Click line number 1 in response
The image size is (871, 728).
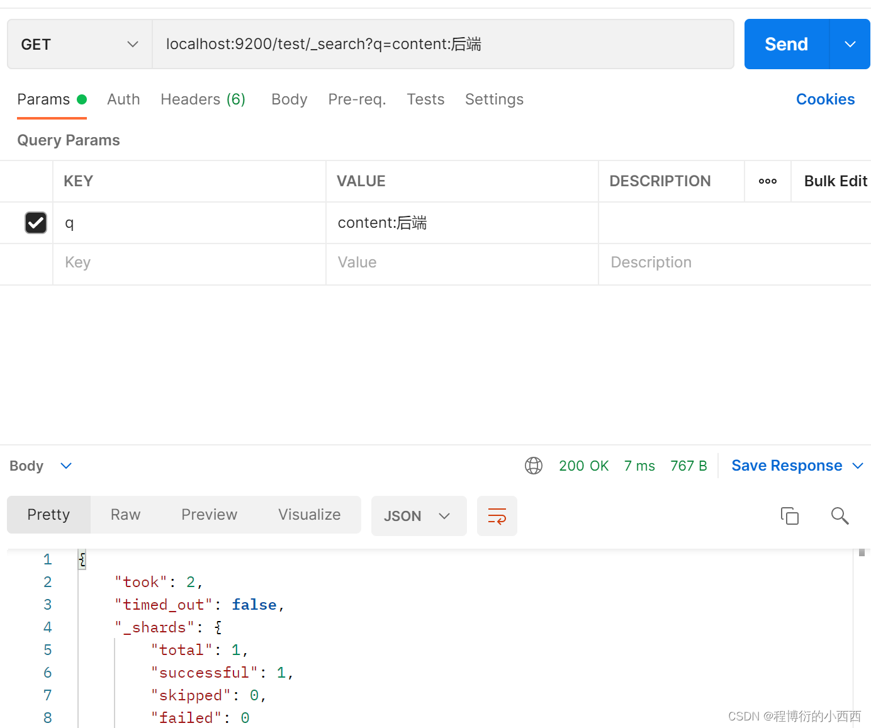pos(48,559)
